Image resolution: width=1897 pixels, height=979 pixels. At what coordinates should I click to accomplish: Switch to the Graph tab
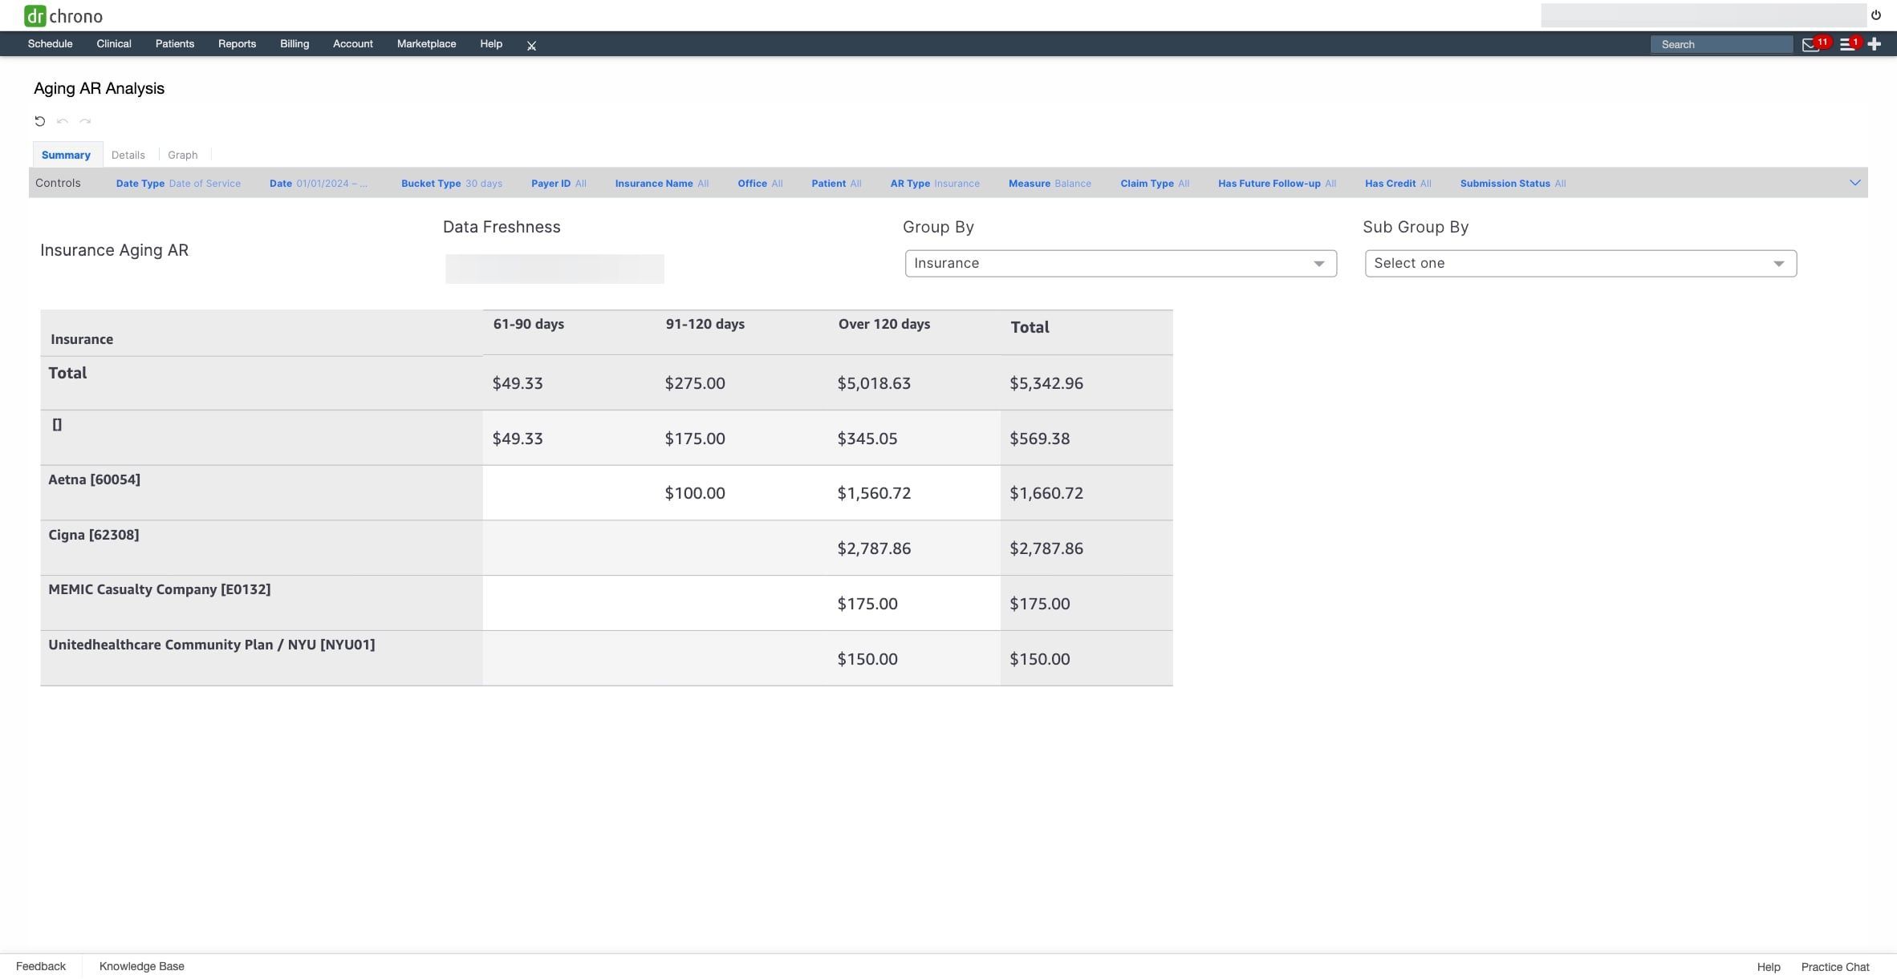[182, 155]
